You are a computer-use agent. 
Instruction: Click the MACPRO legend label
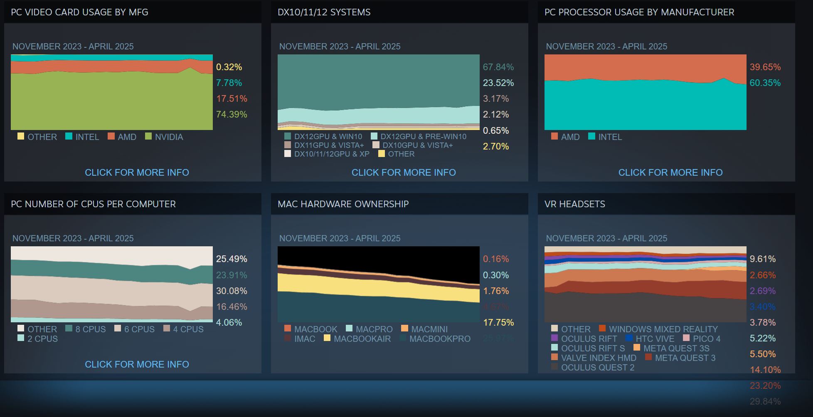click(x=374, y=329)
